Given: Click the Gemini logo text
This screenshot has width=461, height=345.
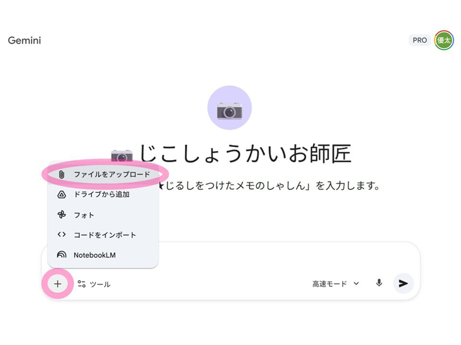Looking at the screenshot, I should click(24, 40).
